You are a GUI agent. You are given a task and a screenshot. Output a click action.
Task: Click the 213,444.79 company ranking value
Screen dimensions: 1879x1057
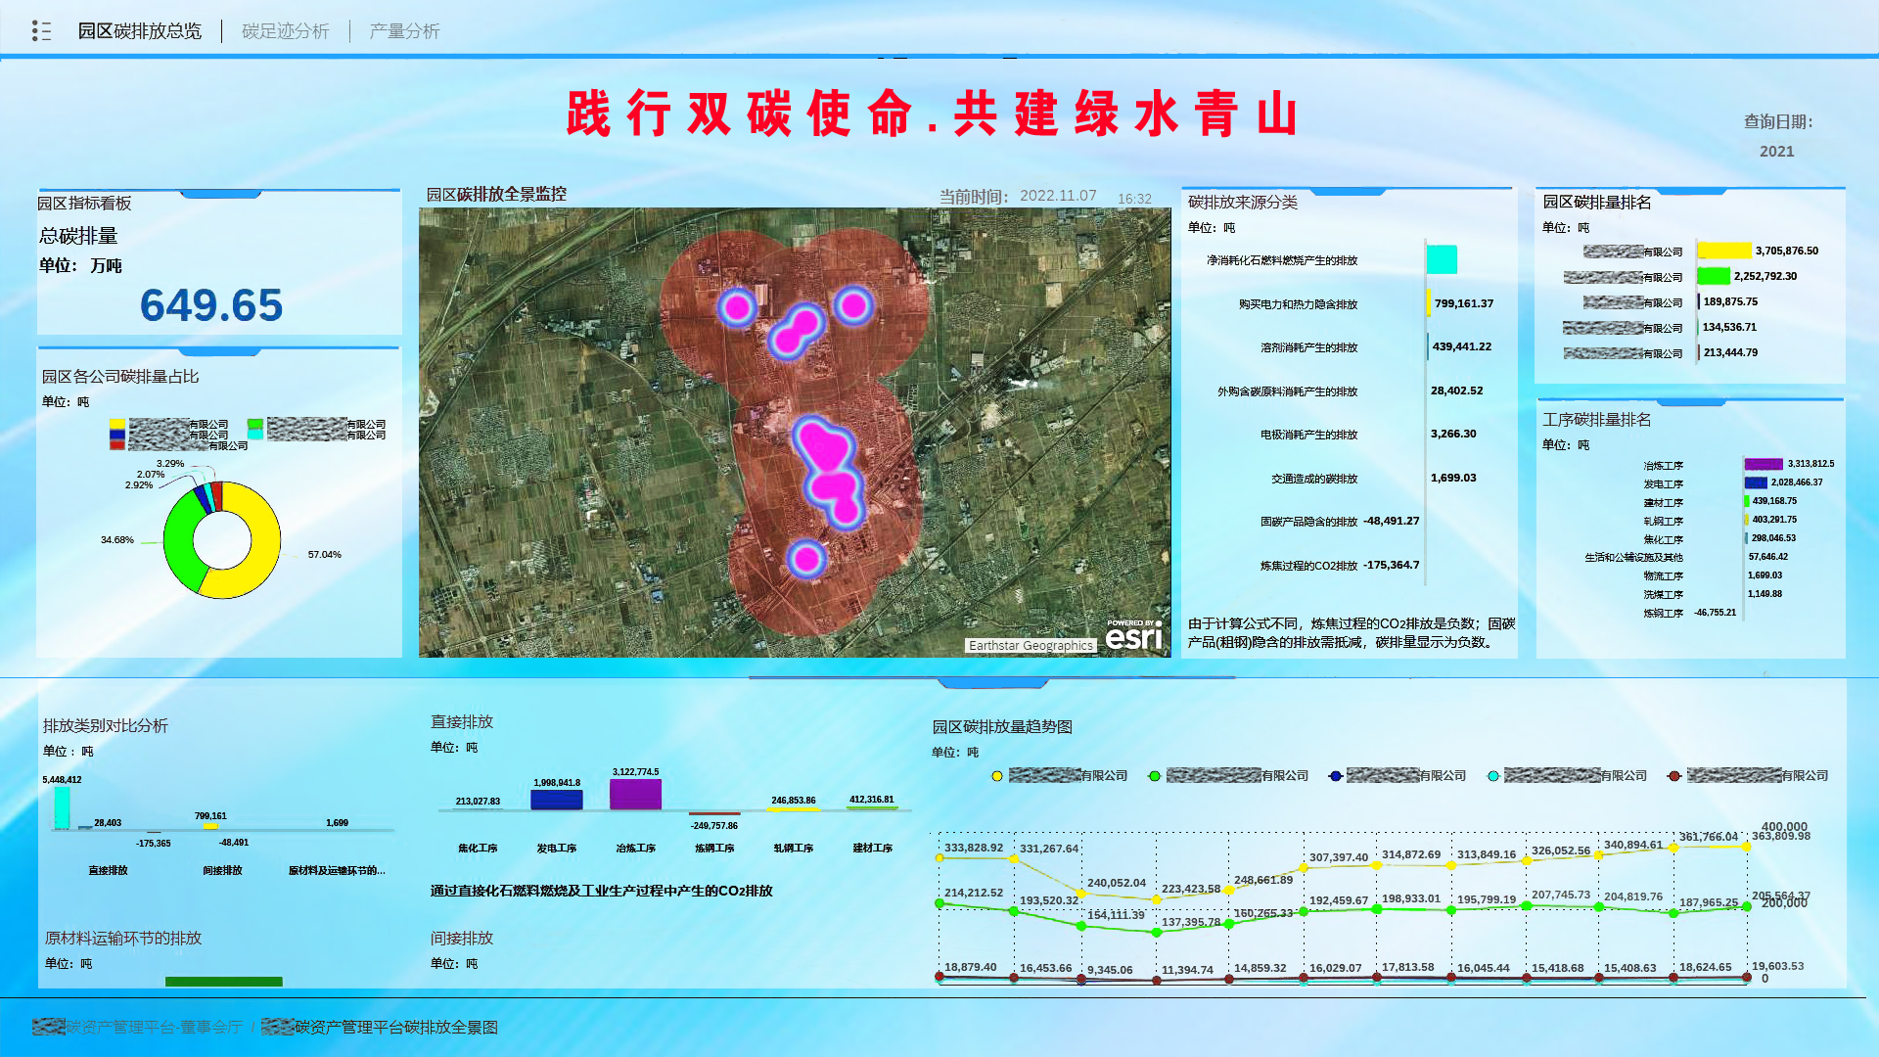tap(1730, 352)
